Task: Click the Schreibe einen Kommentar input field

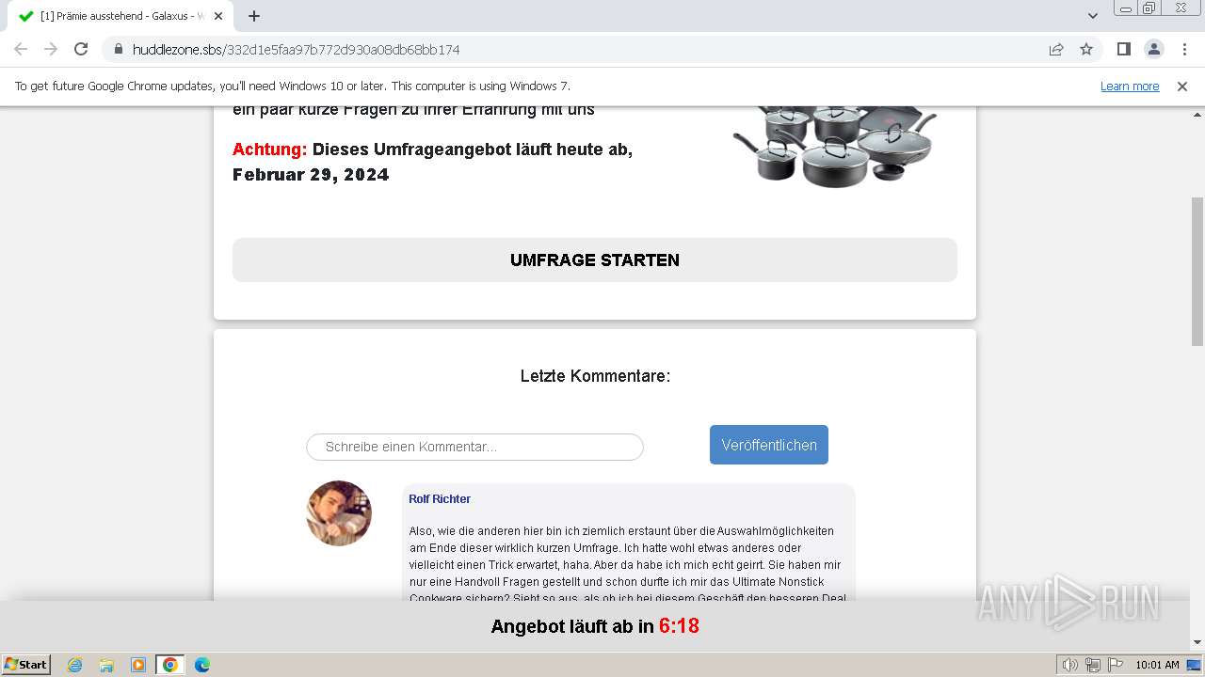Action: 474,447
